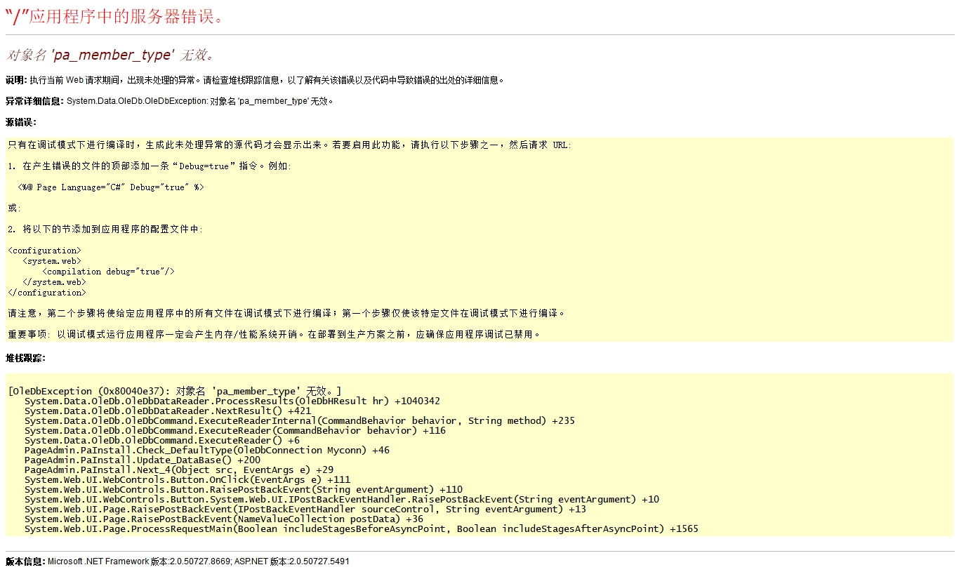Screen dimensions: 959x572
Task: Click the PaInstall.Update_DataBase() stack line
Action: [142, 460]
